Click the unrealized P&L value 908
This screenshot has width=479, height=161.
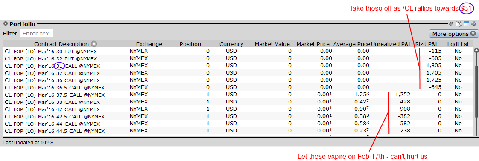point(405,109)
